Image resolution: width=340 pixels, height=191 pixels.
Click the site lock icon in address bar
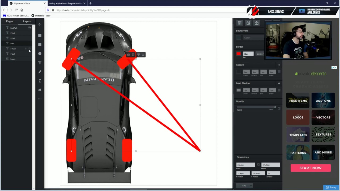pyautogui.click(x=53, y=10)
